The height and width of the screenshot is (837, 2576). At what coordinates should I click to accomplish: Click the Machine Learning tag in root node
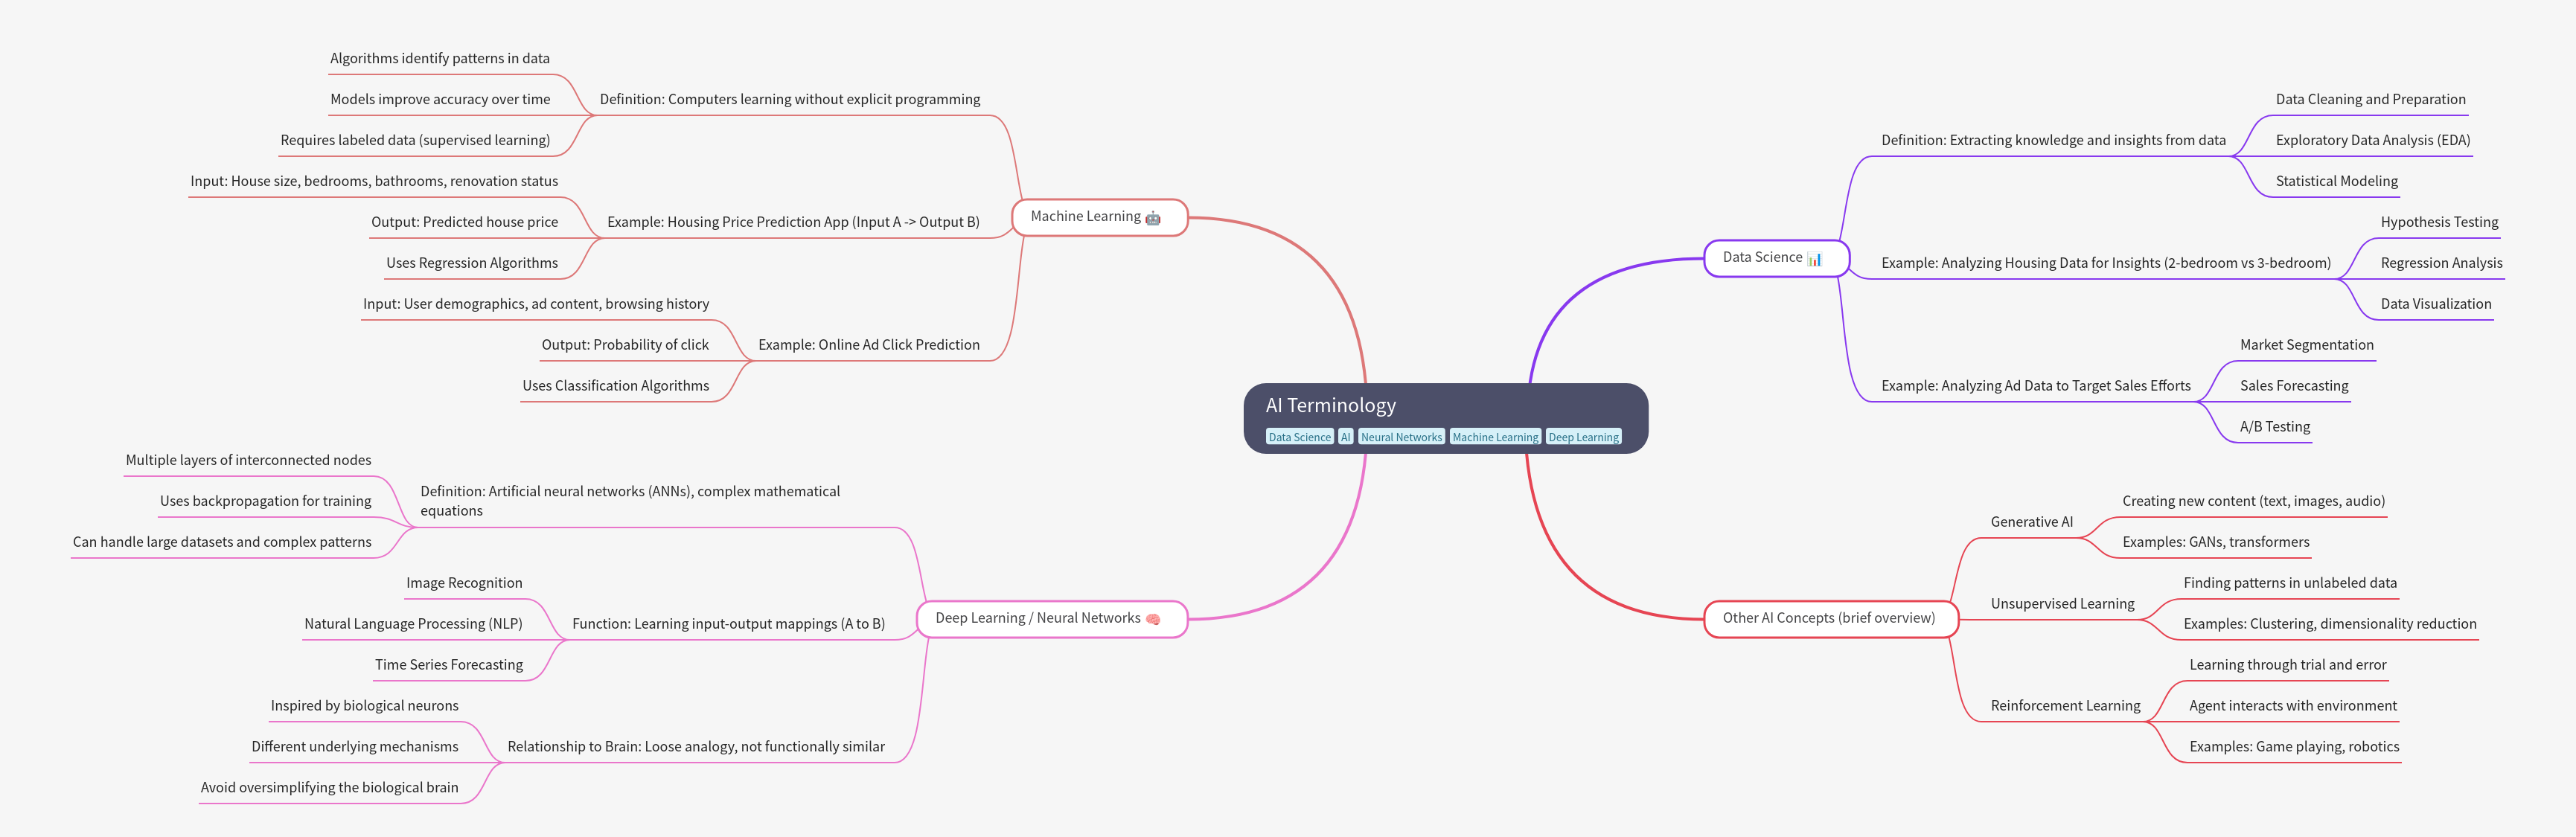pos(1495,437)
